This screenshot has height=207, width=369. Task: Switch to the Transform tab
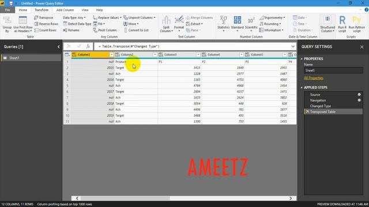click(42, 10)
